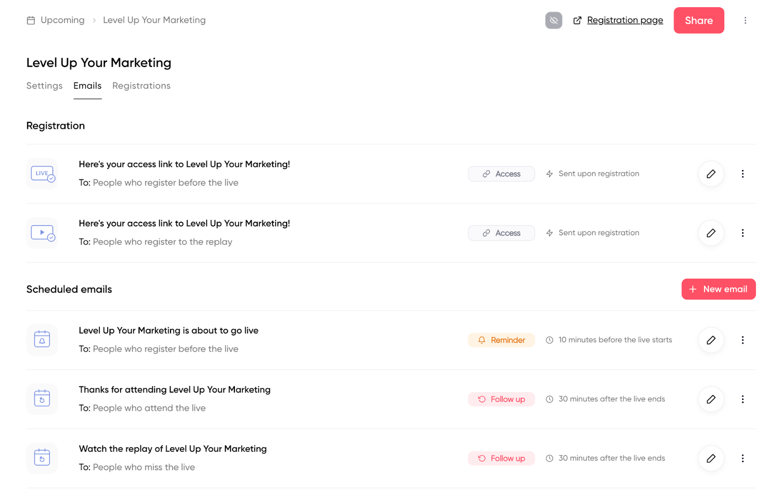
Task: Open the page options three-dot menu
Action: click(x=745, y=20)
